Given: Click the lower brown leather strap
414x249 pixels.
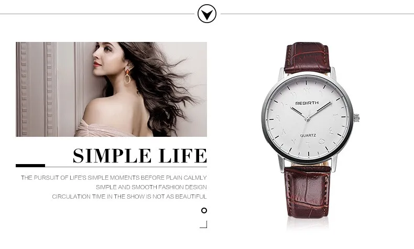Looking at the screenshot, I should [x=307, y=192].
